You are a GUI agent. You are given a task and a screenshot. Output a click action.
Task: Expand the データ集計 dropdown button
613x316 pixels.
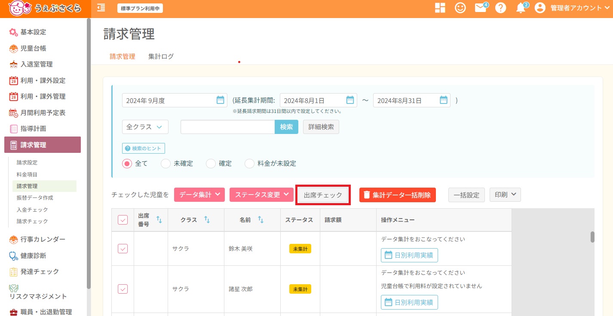pos(199,194)
